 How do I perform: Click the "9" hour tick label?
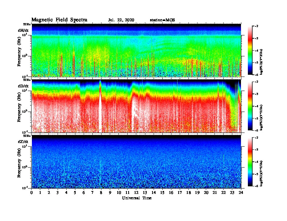(x=110, y=193)
